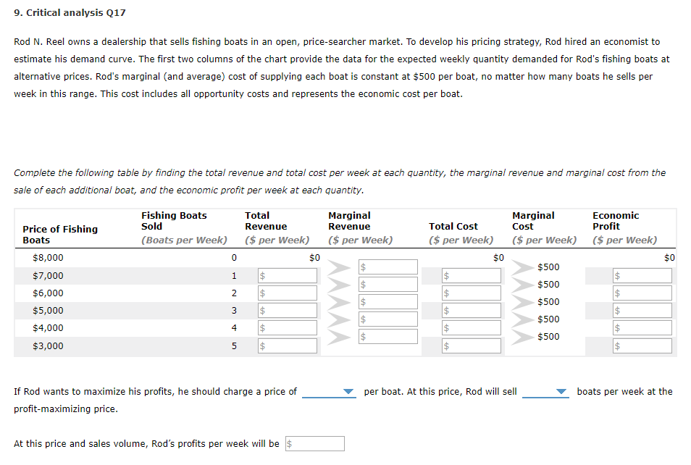
Task: Click the Total Cost input for 1 boat sold
Action: (x=472, y=275)
